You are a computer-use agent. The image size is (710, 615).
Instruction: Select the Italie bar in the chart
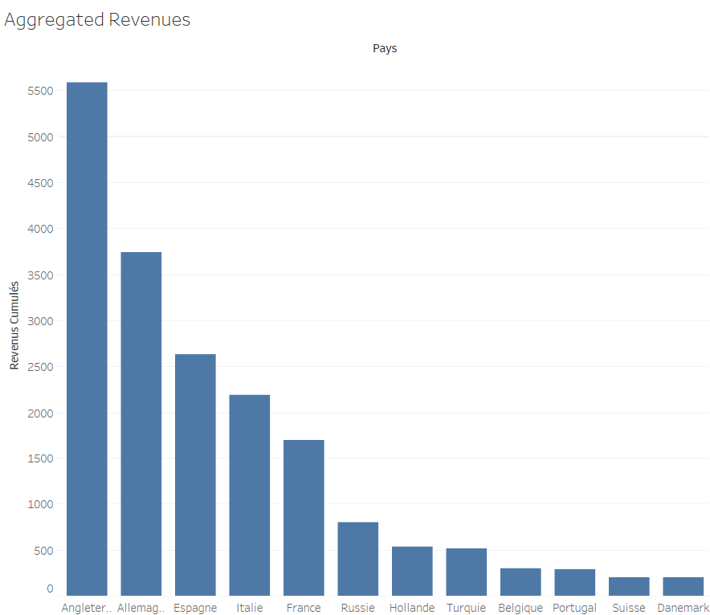[249, 495]
